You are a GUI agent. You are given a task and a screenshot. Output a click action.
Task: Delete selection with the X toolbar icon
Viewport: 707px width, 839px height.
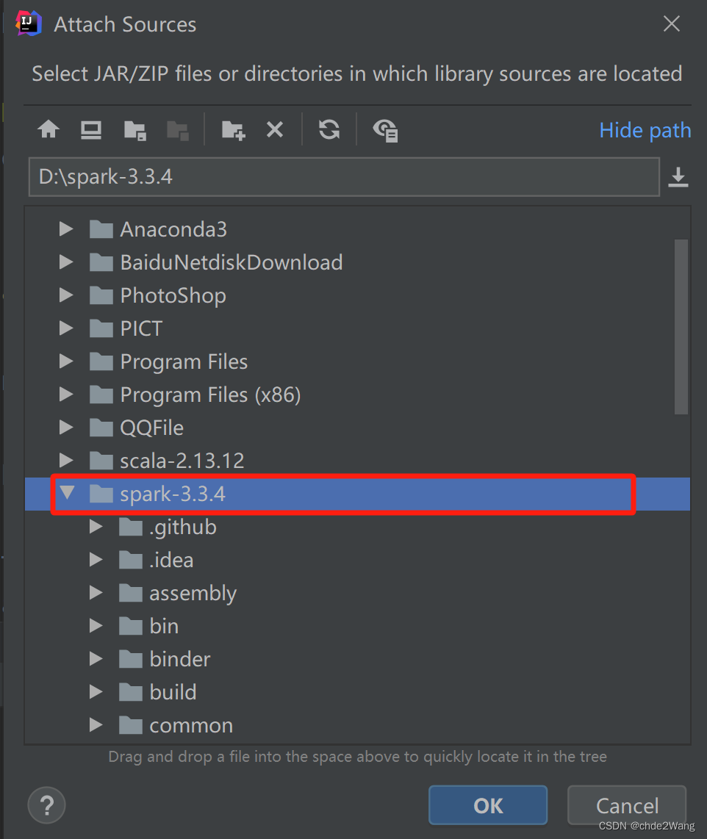coord(275,129)
